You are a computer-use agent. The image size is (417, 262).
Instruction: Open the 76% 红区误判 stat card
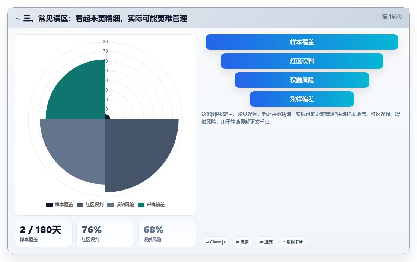click(x=105, y=233)
